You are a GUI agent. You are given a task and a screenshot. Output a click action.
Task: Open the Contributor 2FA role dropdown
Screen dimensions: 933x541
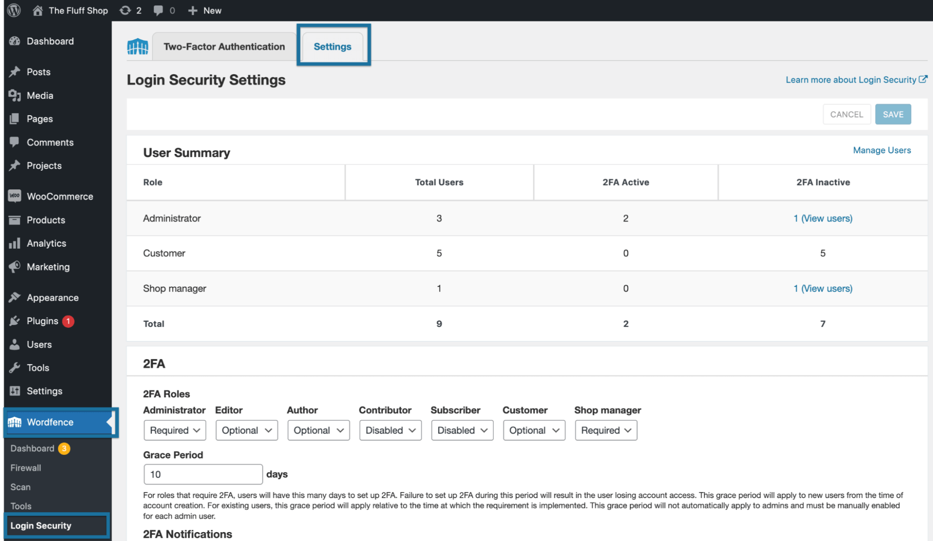click(x=390, y=430)
